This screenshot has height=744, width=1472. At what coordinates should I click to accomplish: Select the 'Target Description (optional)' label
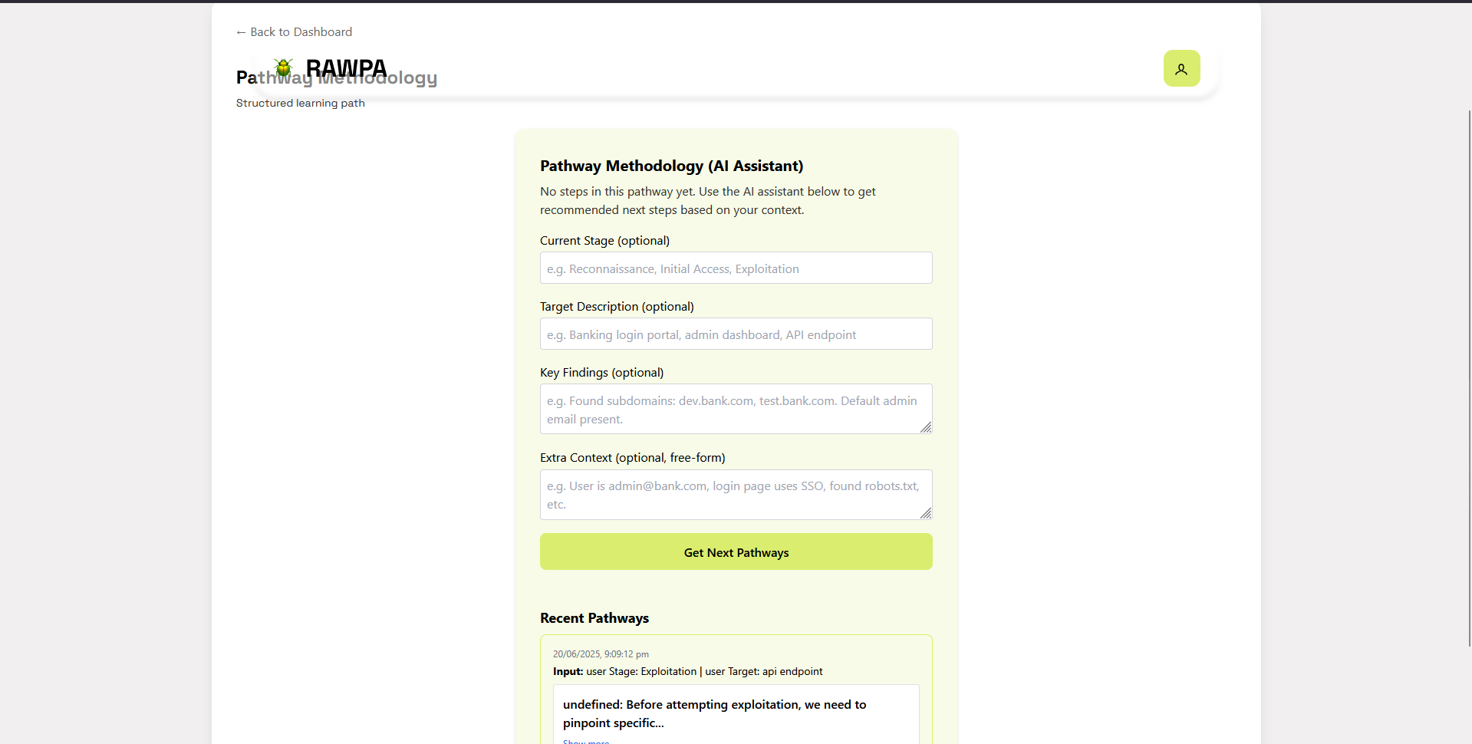(617, 307)
